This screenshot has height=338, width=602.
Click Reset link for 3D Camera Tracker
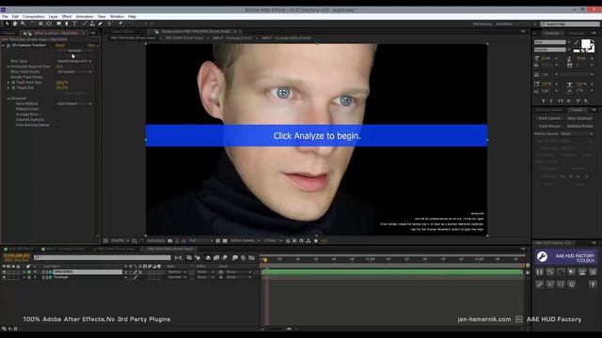pos(60,45)
